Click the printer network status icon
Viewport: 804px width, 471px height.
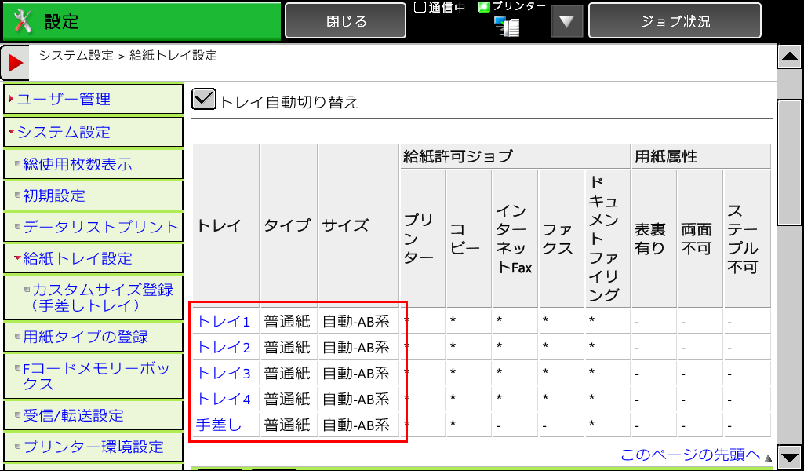(x=507, y=27)
